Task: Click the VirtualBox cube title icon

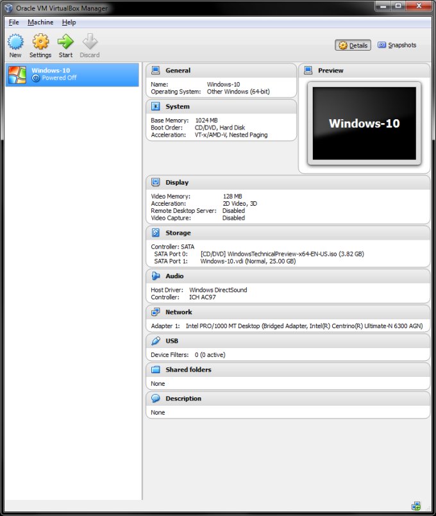Action: point(8,8)
